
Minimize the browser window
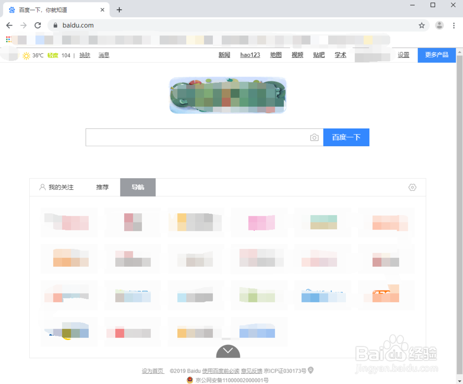412,5
